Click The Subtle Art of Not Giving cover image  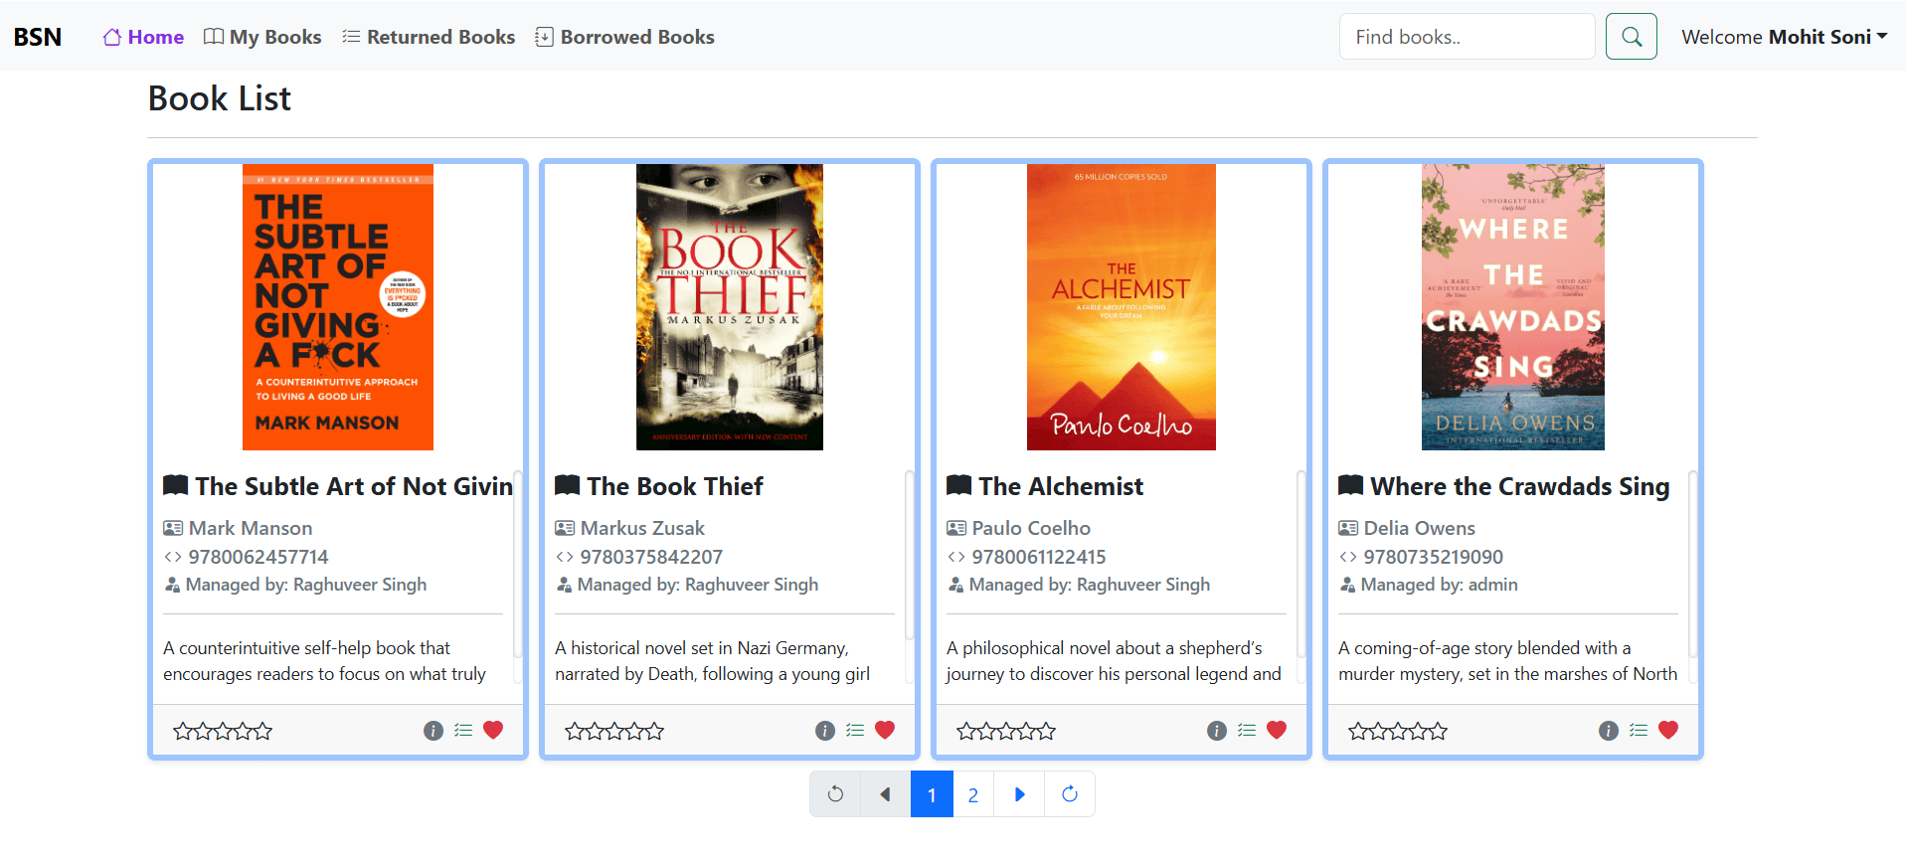338,307
